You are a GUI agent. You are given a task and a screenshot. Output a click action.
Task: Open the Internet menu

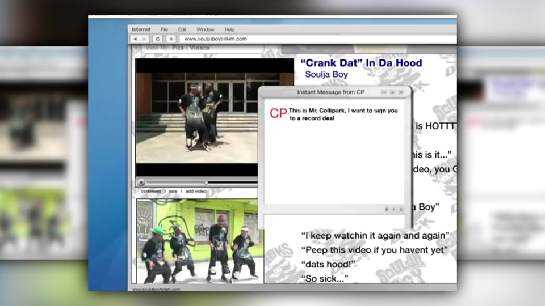(x=141, y=29)
